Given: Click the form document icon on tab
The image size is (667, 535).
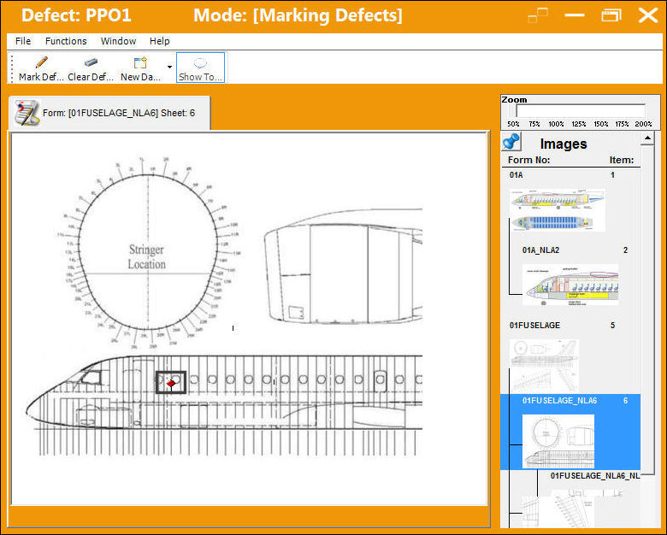Looking at the screenshot, I should tap(27, 113).
